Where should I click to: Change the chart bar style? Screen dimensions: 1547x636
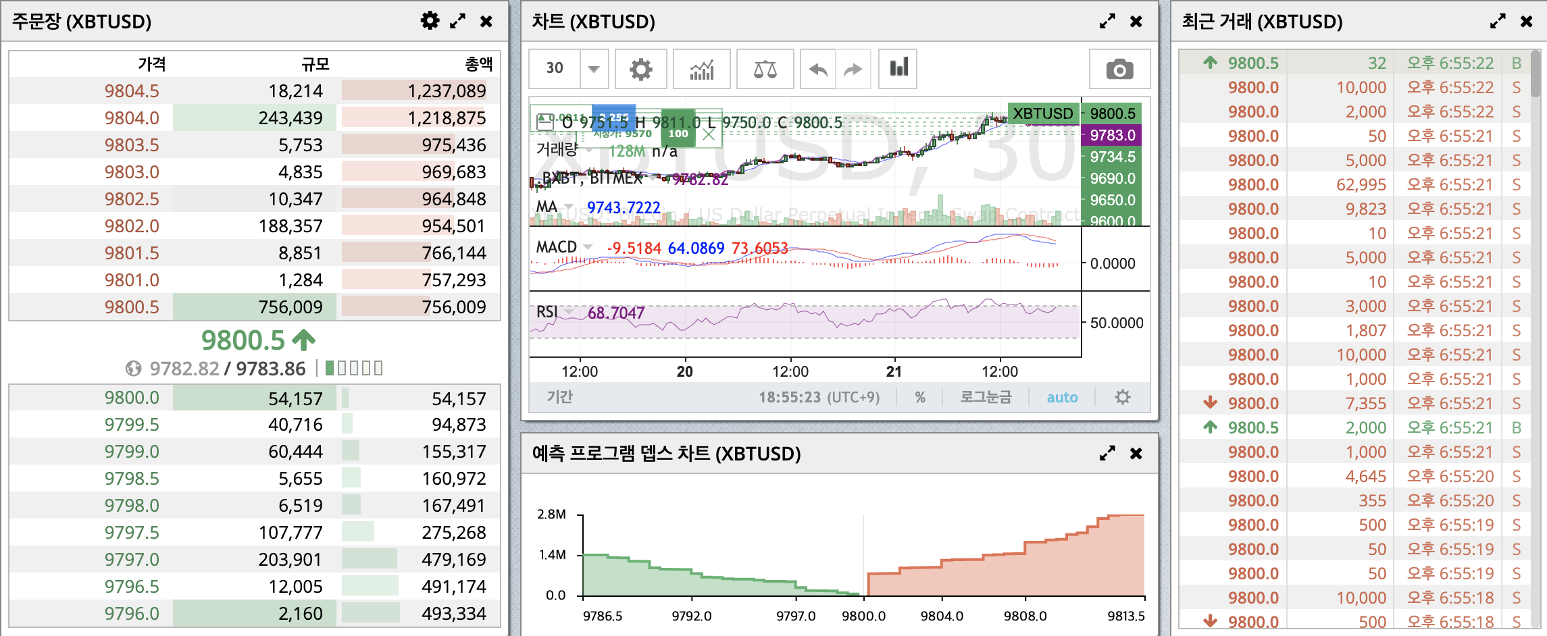(898, 69)
